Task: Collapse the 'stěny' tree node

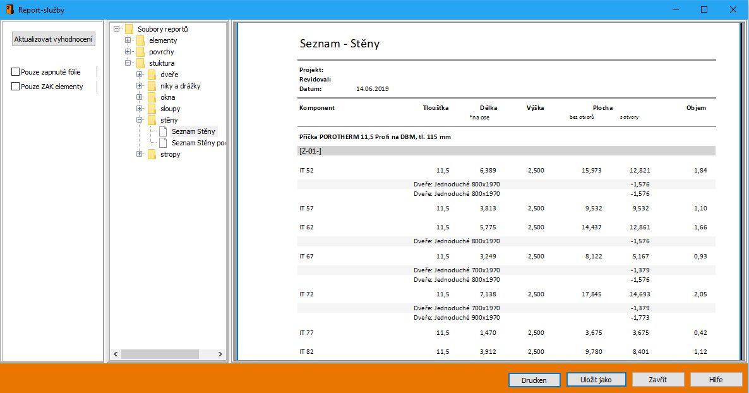Action: [140, 120]
